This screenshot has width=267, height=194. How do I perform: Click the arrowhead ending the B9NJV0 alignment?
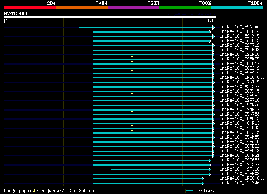(214, 27)
